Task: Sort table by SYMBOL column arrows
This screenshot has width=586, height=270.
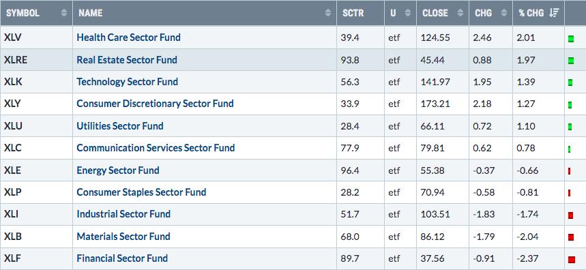Action: pos(64,13)
